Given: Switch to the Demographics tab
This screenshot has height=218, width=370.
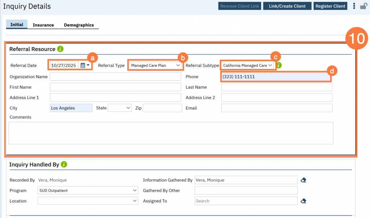Looking at the screenshot, I should (79, 25).
